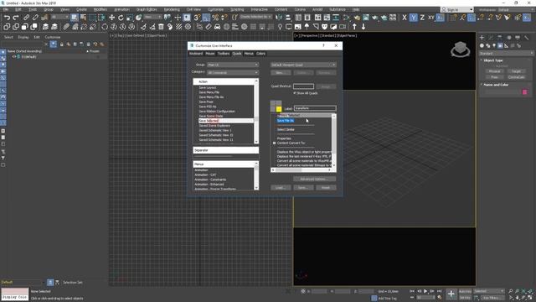Click the Advanced Options button
This screenshot has width=536, height=302.
point(314,179)
